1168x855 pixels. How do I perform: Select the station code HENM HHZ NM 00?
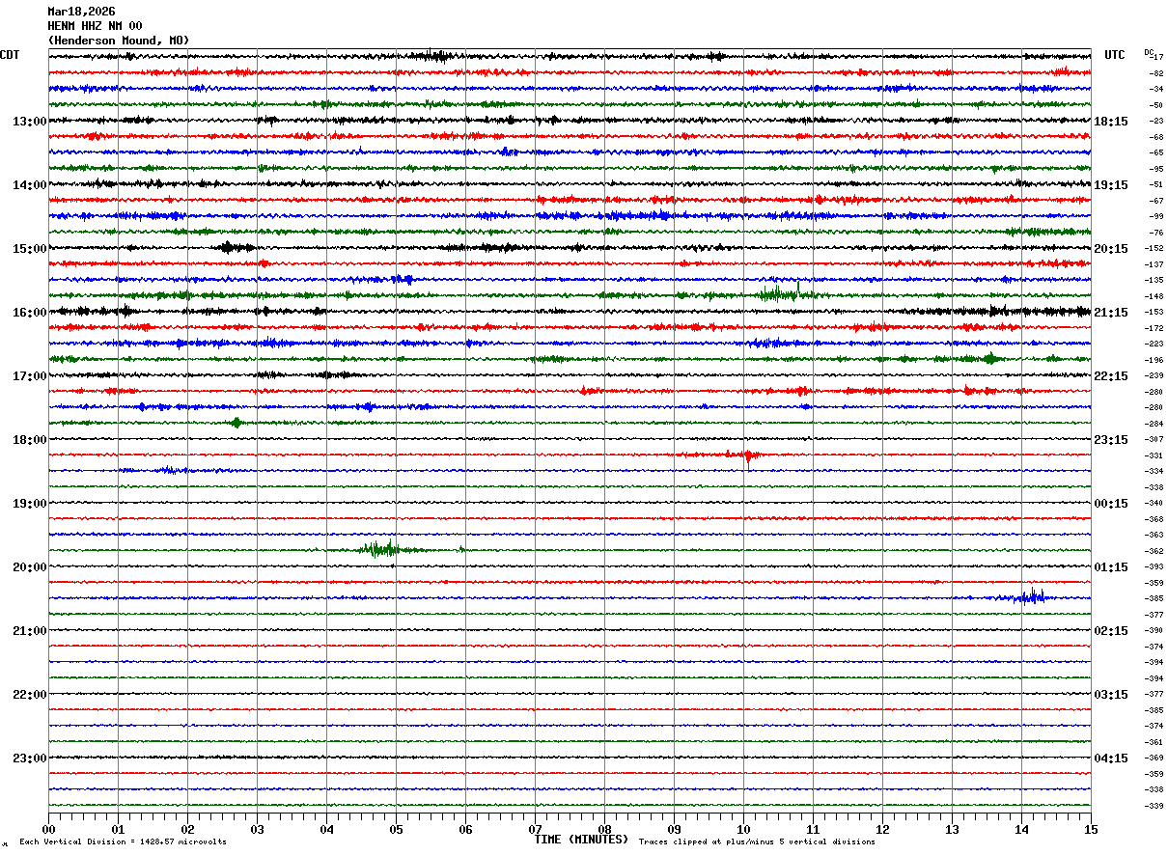tap(95, 26)
